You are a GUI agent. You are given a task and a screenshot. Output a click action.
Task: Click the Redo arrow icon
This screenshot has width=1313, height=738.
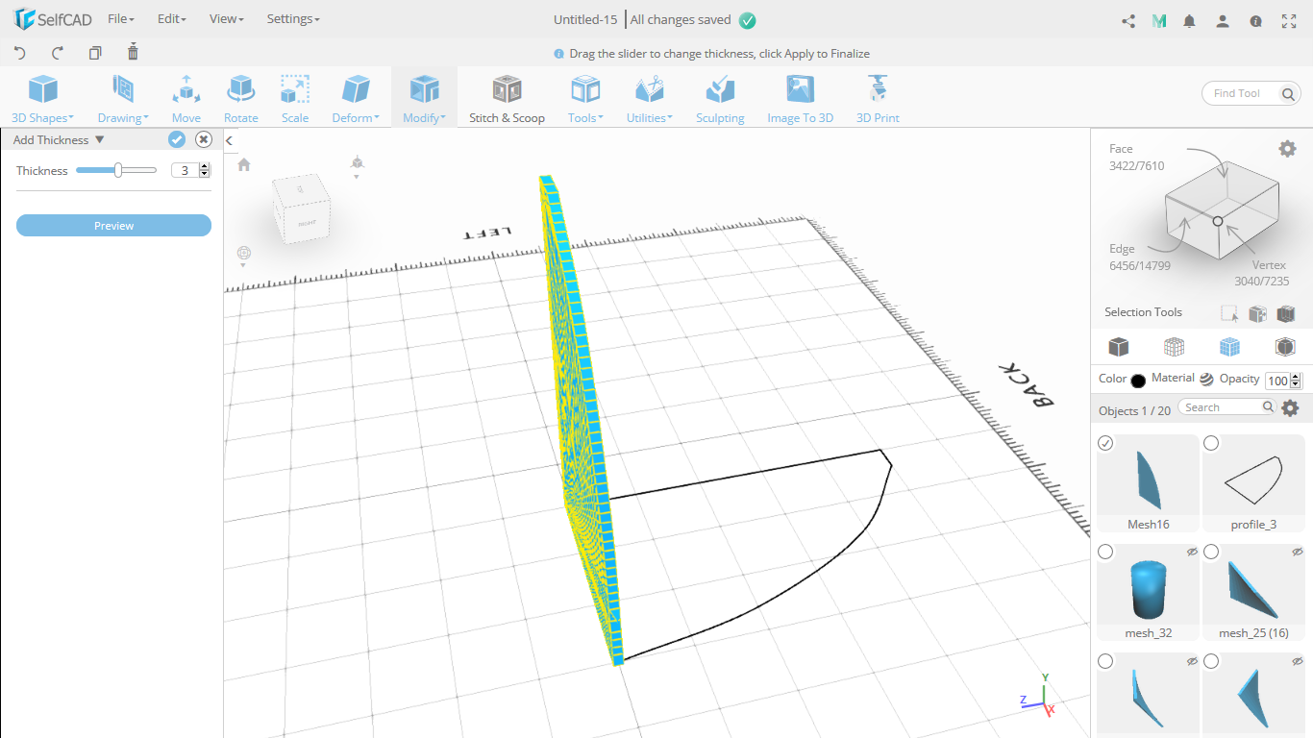click(57, 53)
